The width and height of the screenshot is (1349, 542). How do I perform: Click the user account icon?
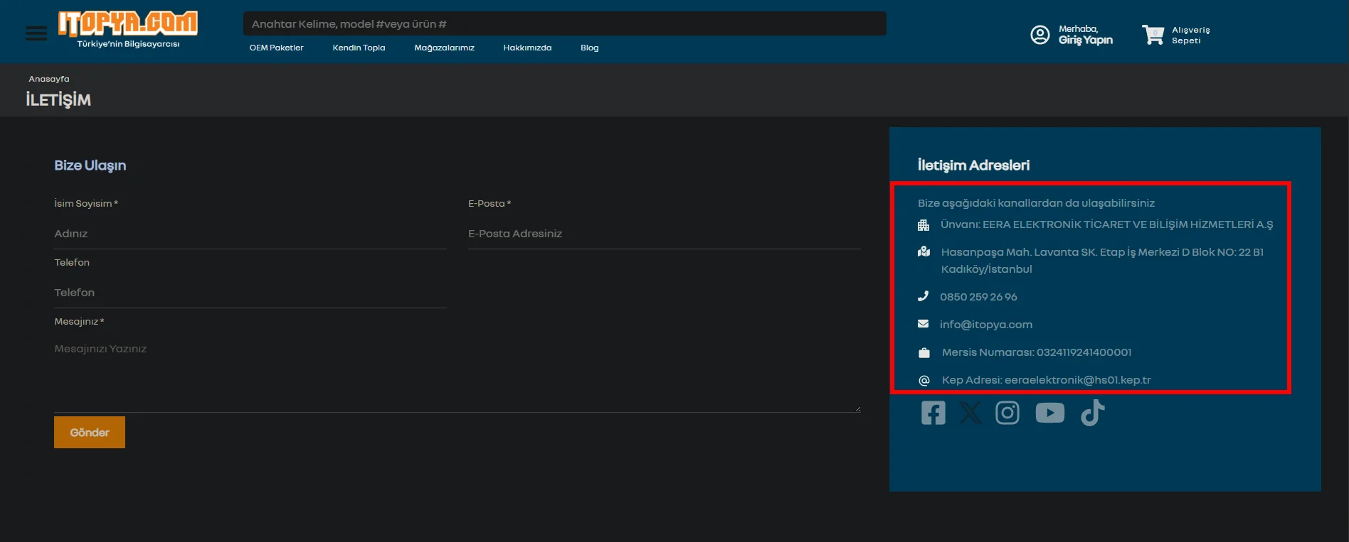(1039, 35)
